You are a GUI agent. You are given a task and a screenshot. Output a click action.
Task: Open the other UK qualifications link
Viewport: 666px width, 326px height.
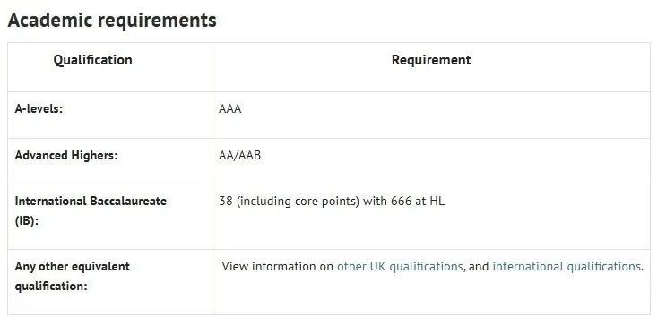(399, 267)
